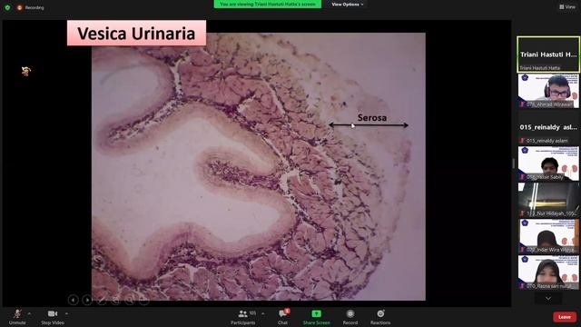The width and height of the screenshot is (581, 327).
Task: Expand audio options arrow beside Unmute
Action: 29,313
